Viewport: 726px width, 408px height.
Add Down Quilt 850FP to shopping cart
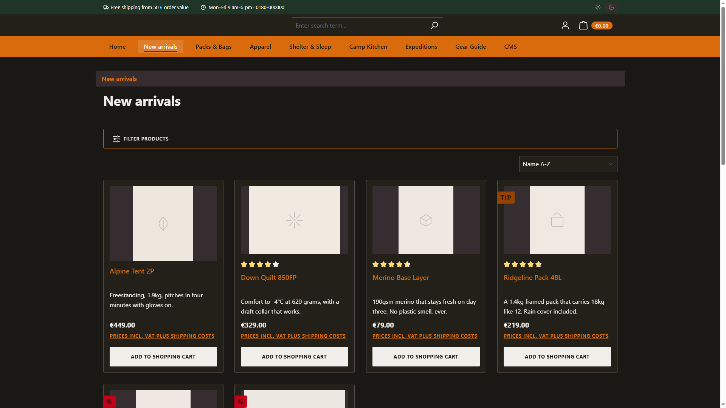tap(294, 357)
